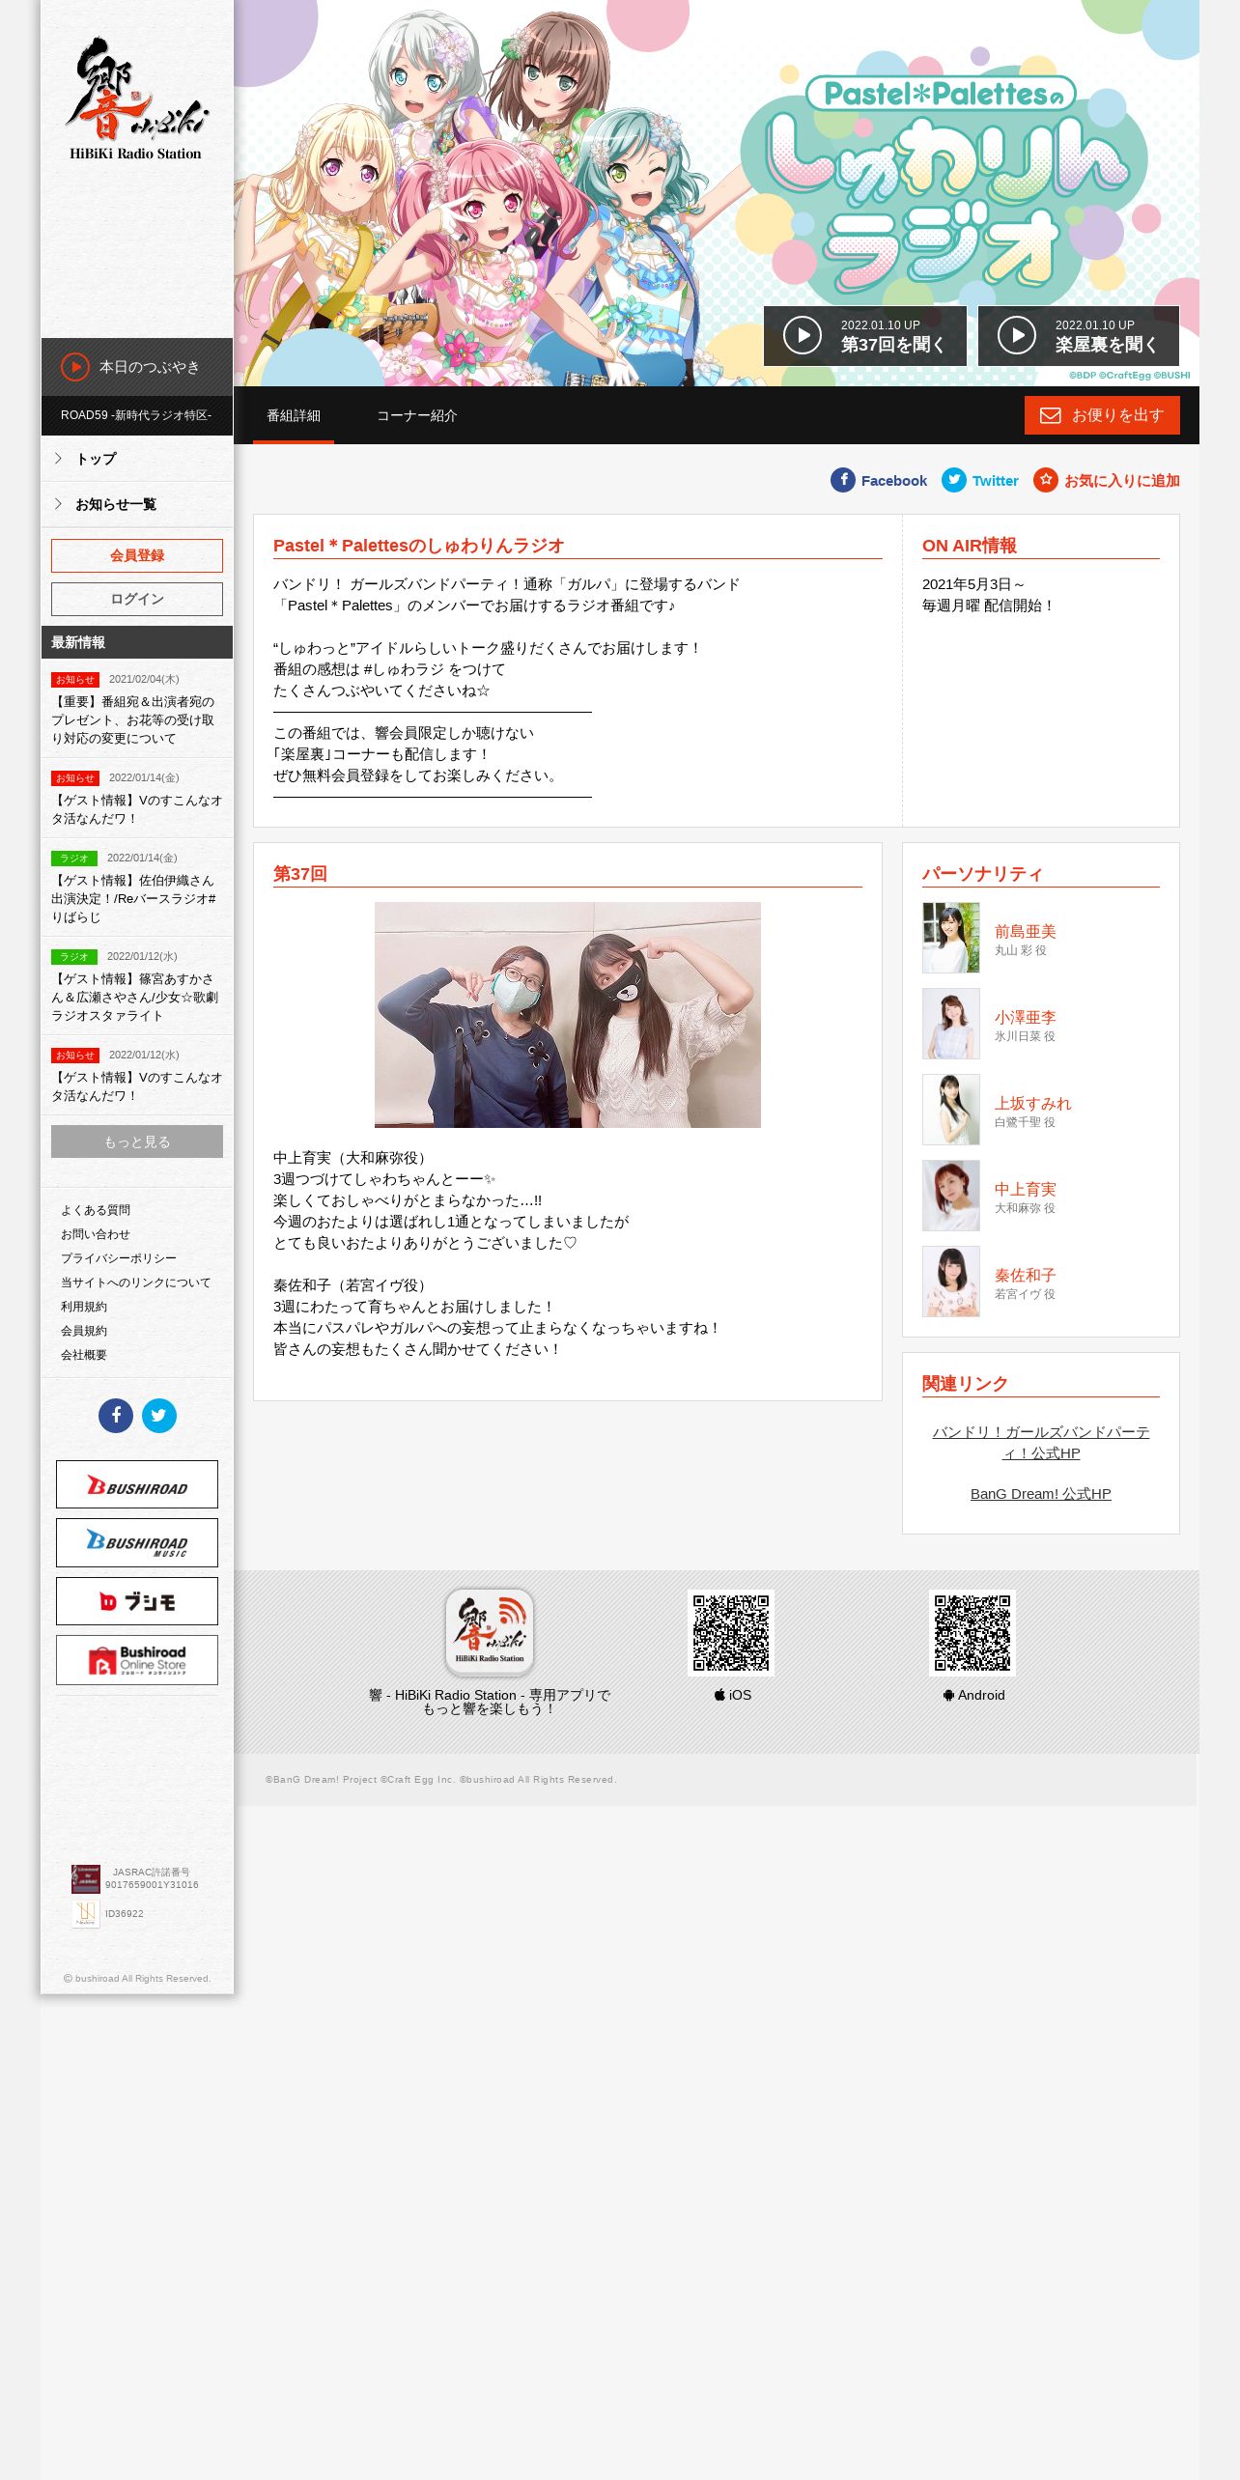Click the HiBiKi app icon in footer

coord(490,1633)
